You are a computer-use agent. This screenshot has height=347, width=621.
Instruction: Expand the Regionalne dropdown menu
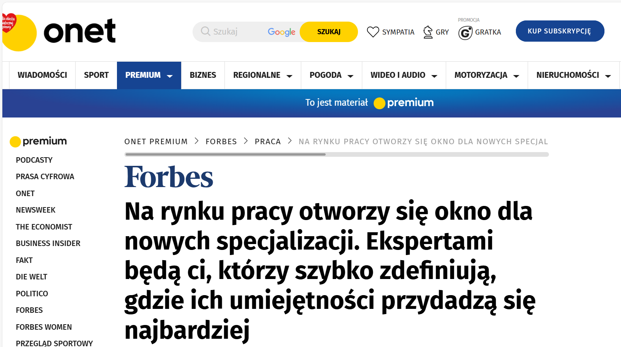pyautogui.click(x=289, y=76)
